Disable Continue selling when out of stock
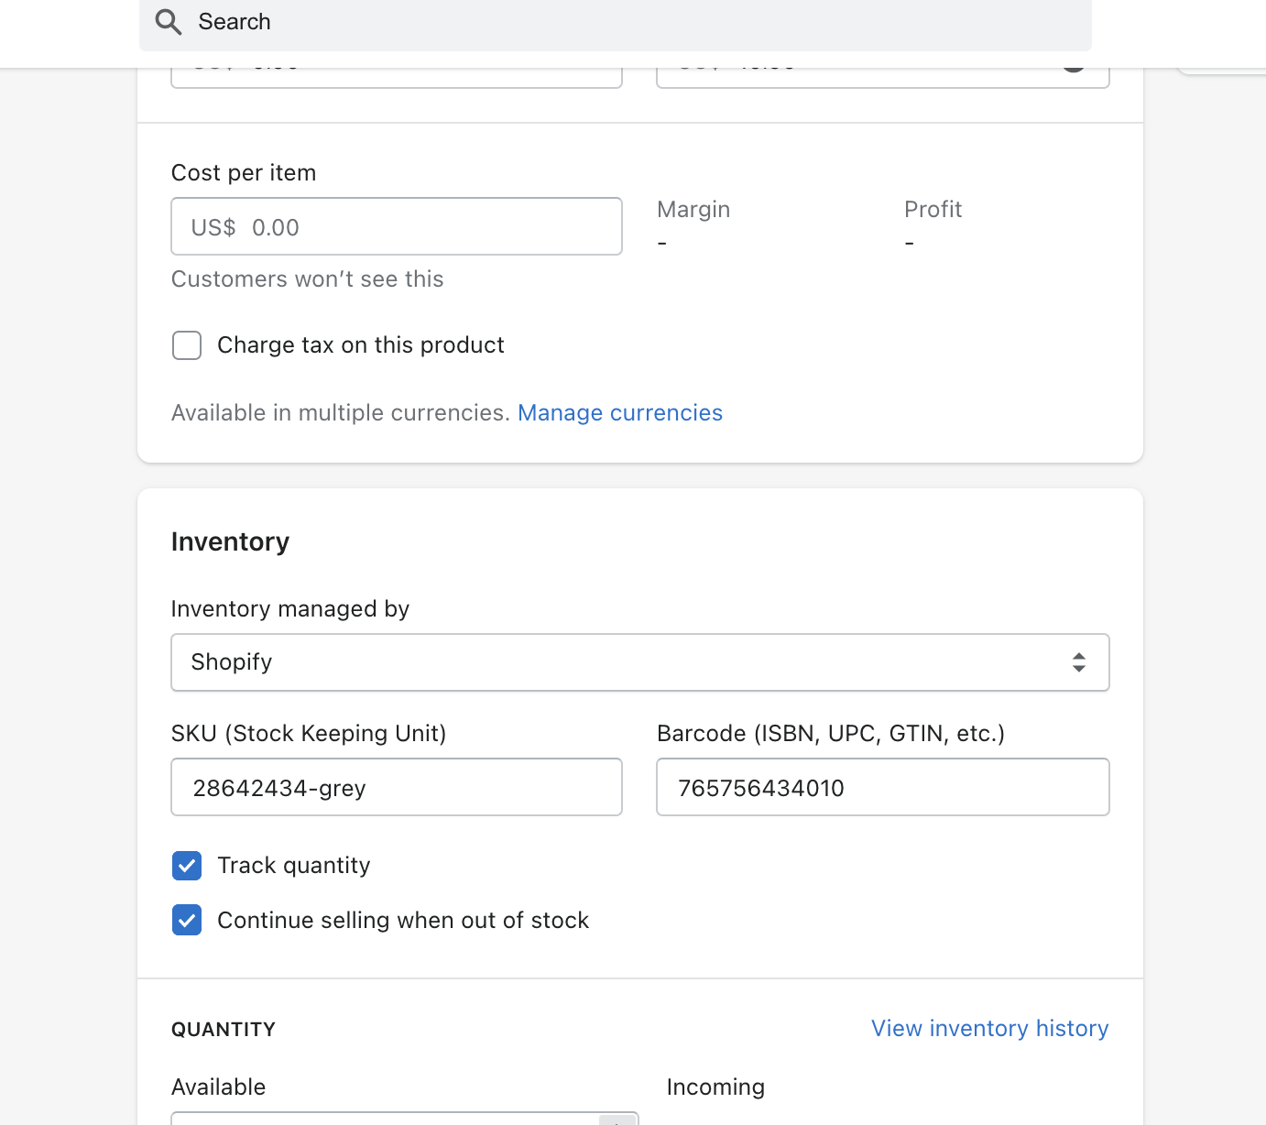 coord(187,921)
